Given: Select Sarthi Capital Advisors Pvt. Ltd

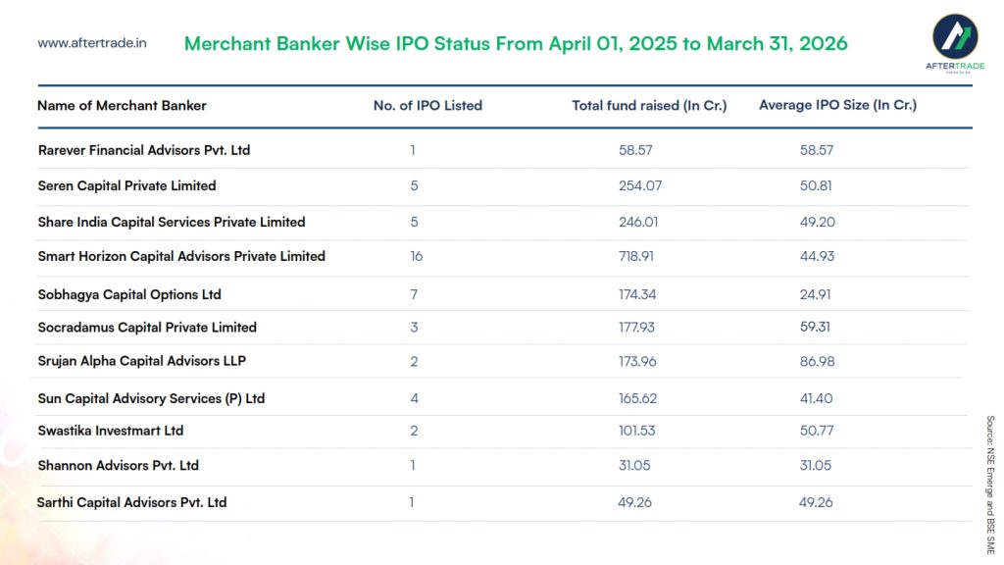Looking at the screenshot, I should tap(131, 502).
